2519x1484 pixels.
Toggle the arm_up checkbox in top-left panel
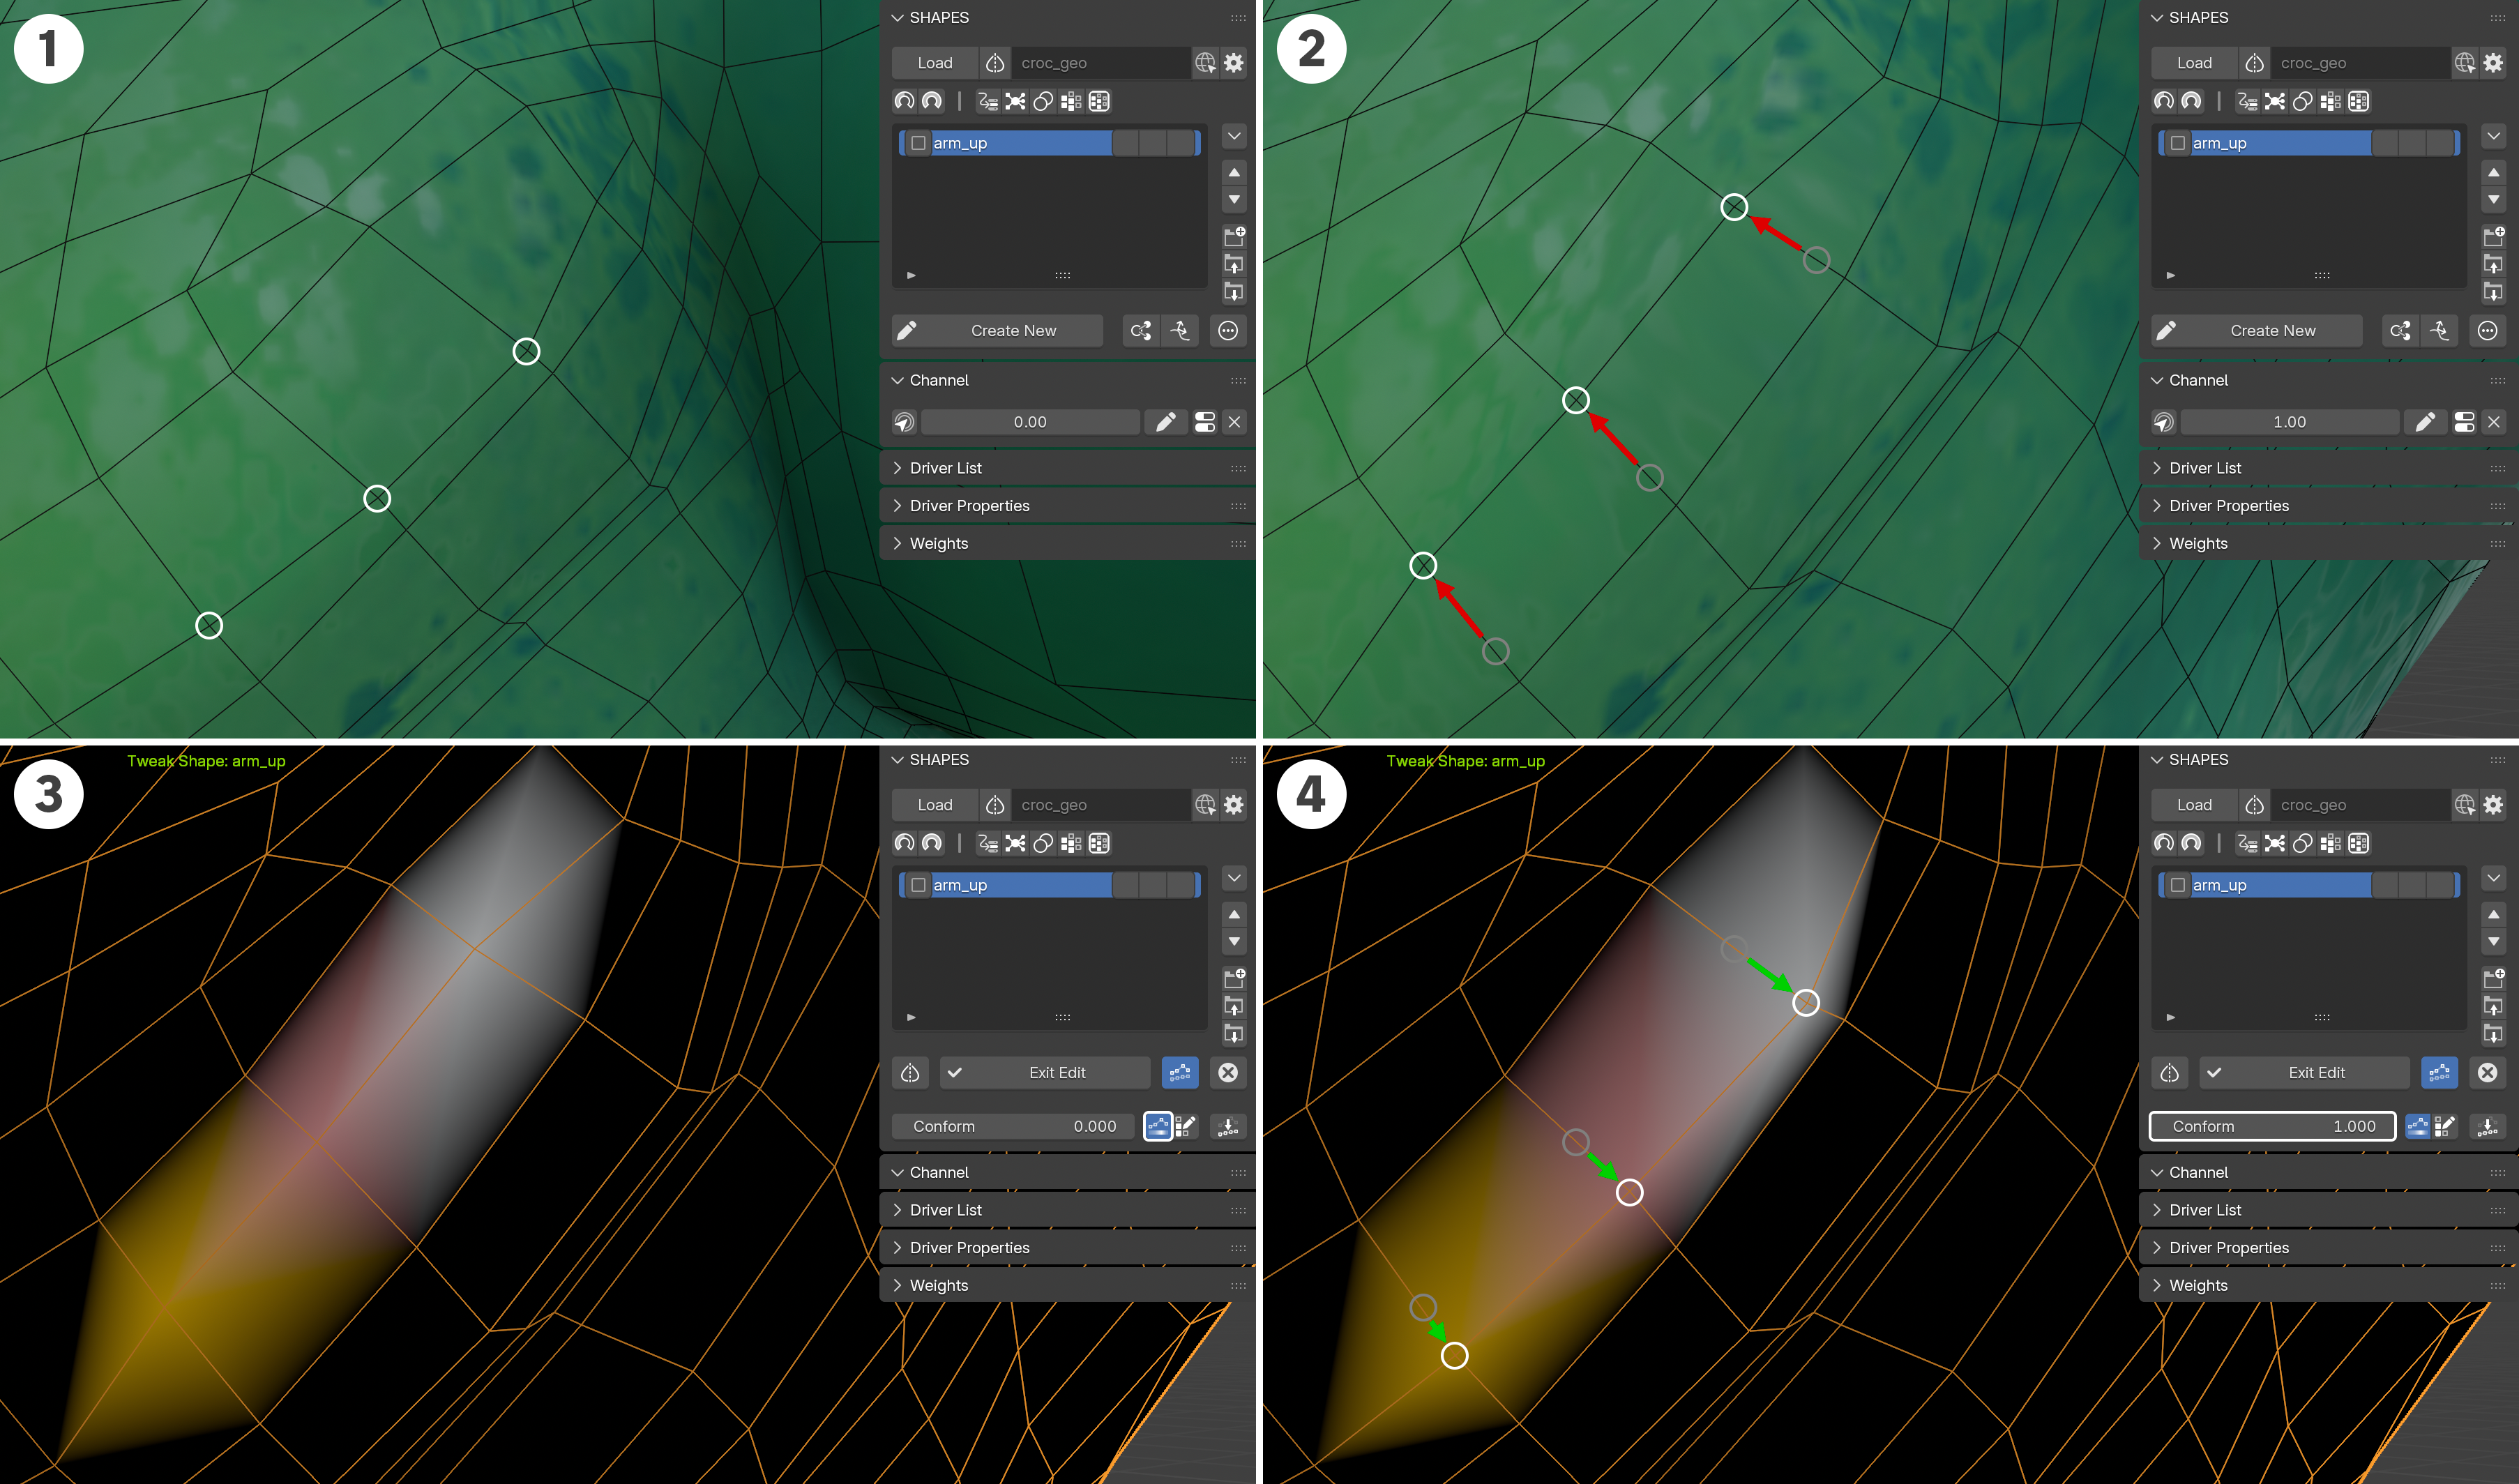(x=918, y=143)
